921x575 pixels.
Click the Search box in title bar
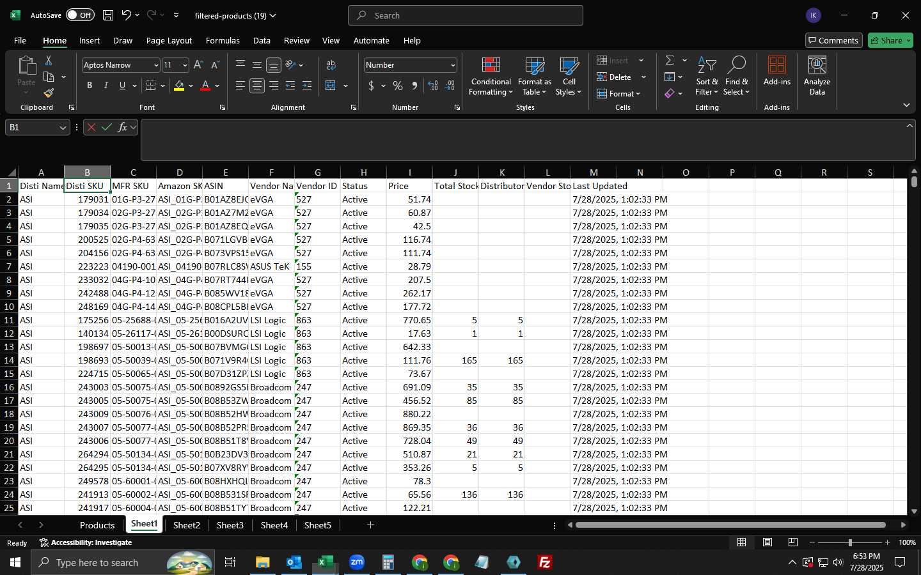(x=466, y=15)
